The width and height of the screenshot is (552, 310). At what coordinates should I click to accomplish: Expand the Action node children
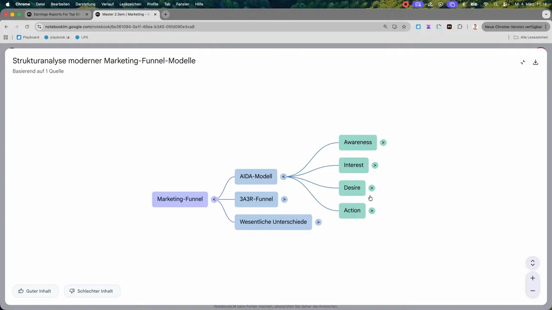click(372, 211)
